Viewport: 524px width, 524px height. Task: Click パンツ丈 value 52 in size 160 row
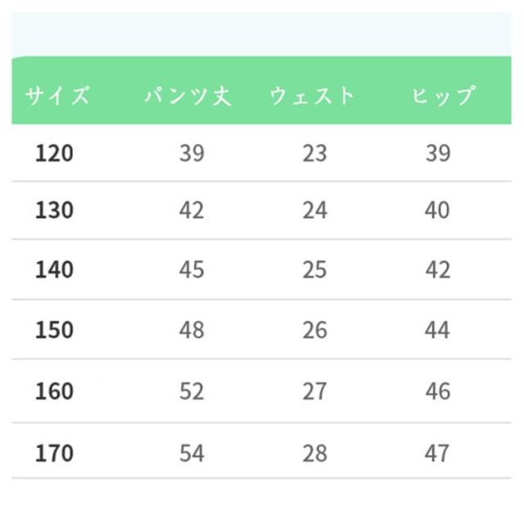[192, 391]
